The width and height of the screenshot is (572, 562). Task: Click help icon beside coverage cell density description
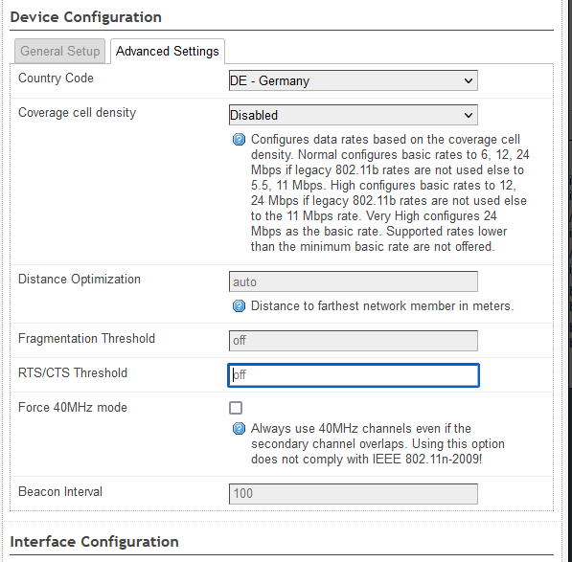tap(239, 140)
